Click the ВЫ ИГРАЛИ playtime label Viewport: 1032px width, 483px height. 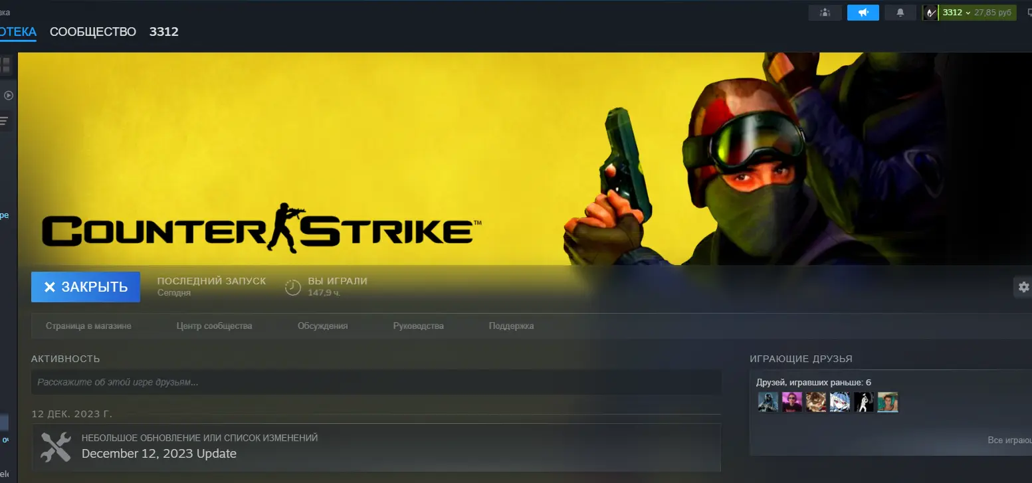click(338, 281)
